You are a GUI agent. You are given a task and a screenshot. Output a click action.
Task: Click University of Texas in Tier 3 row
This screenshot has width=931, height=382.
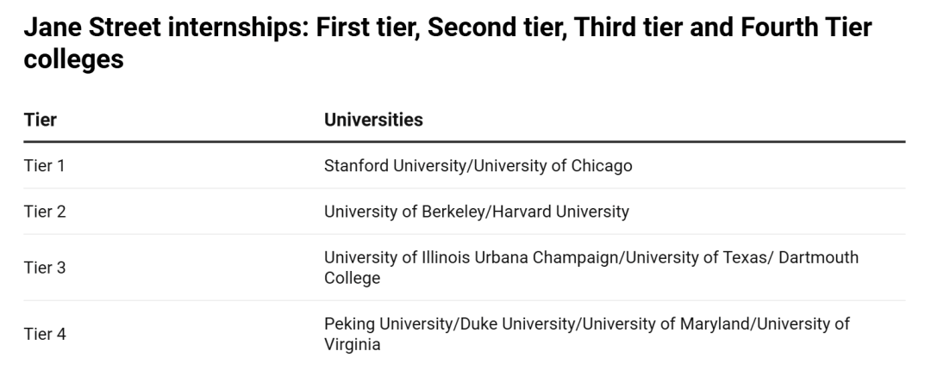point(697,257)
